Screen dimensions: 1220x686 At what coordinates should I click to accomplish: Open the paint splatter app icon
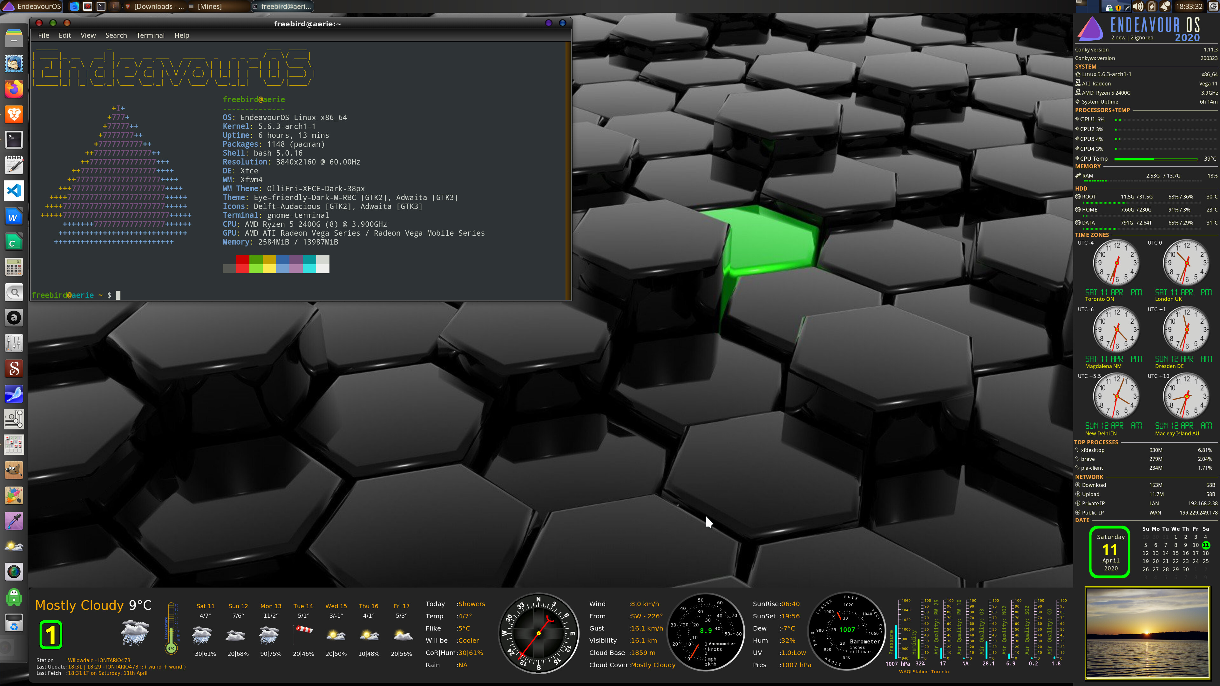[x=14, y=496]
